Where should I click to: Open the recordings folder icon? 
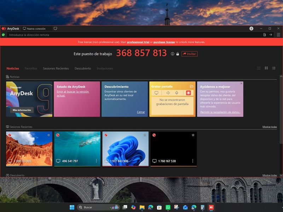191,86
